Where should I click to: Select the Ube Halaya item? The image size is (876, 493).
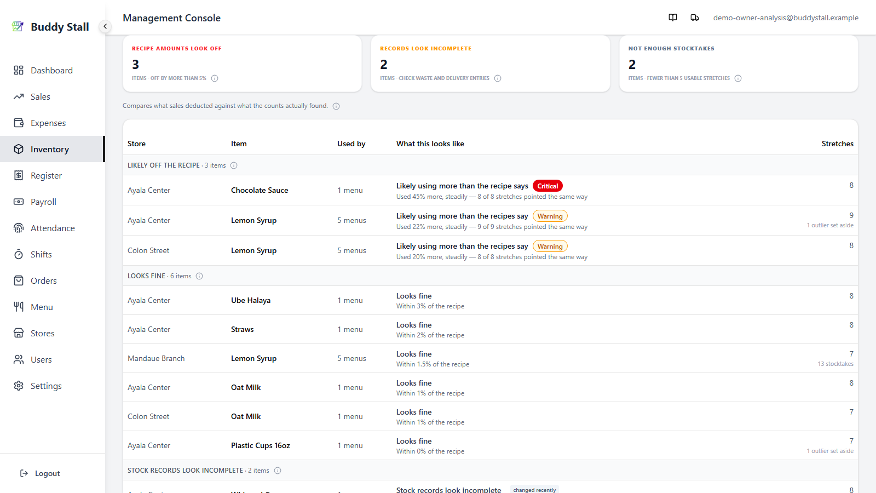coord(251,300)
